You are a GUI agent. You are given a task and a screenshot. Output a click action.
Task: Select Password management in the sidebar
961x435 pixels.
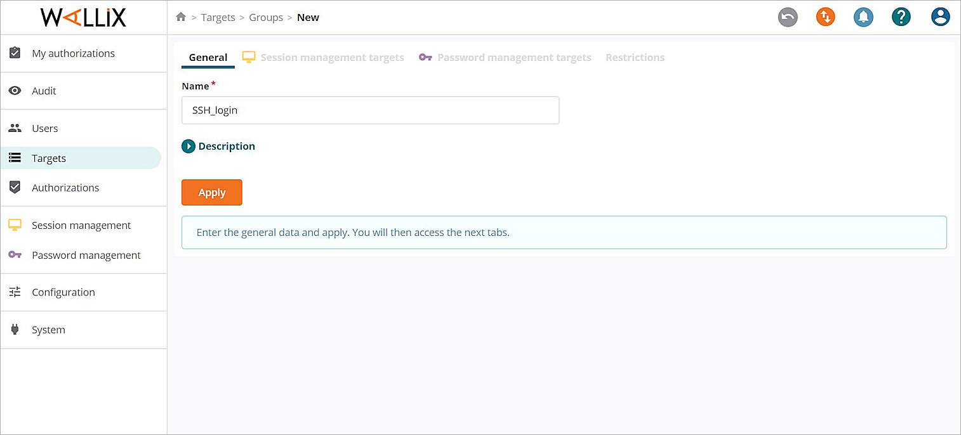(86, 255)
